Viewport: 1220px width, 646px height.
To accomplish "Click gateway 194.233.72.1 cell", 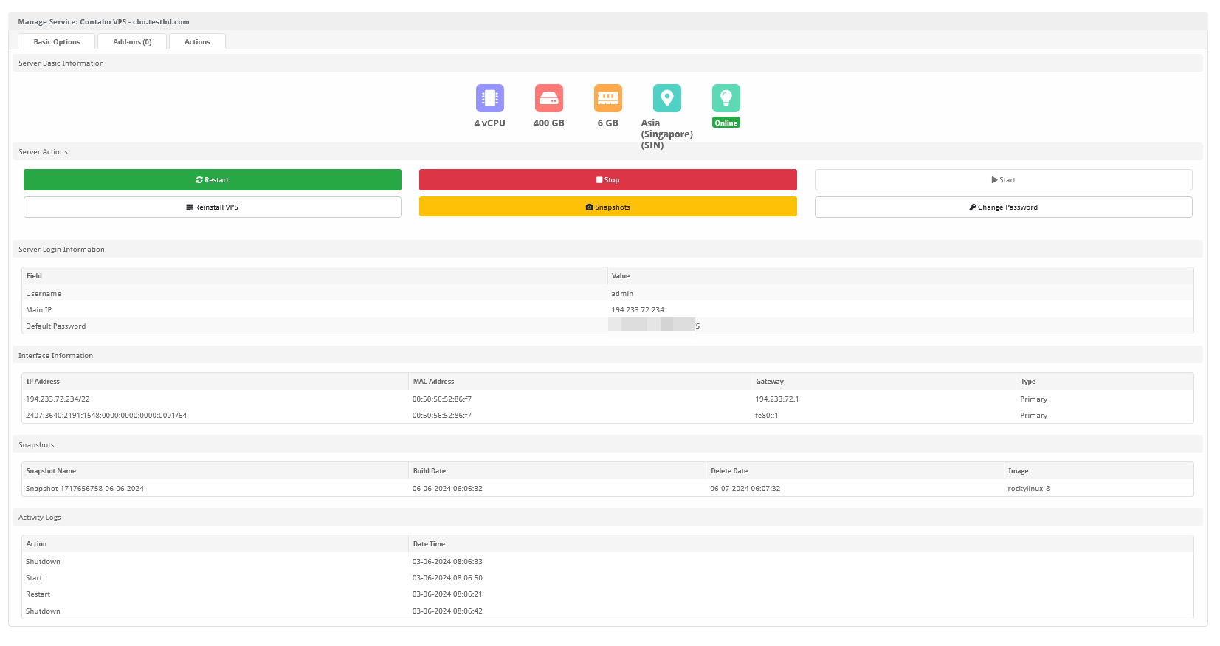I will 777,399.
